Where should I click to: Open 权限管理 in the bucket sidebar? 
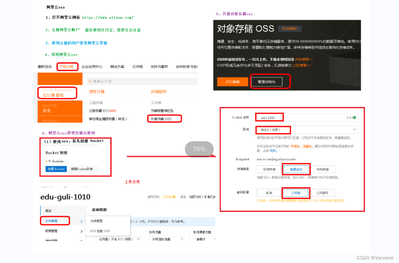click(x=51, y=231)
